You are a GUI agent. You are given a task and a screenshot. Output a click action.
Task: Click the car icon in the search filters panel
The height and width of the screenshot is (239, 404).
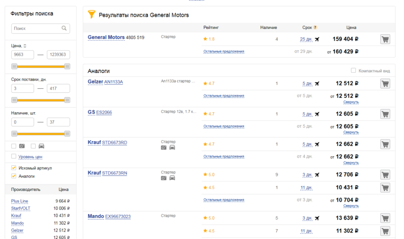[42, 146]
